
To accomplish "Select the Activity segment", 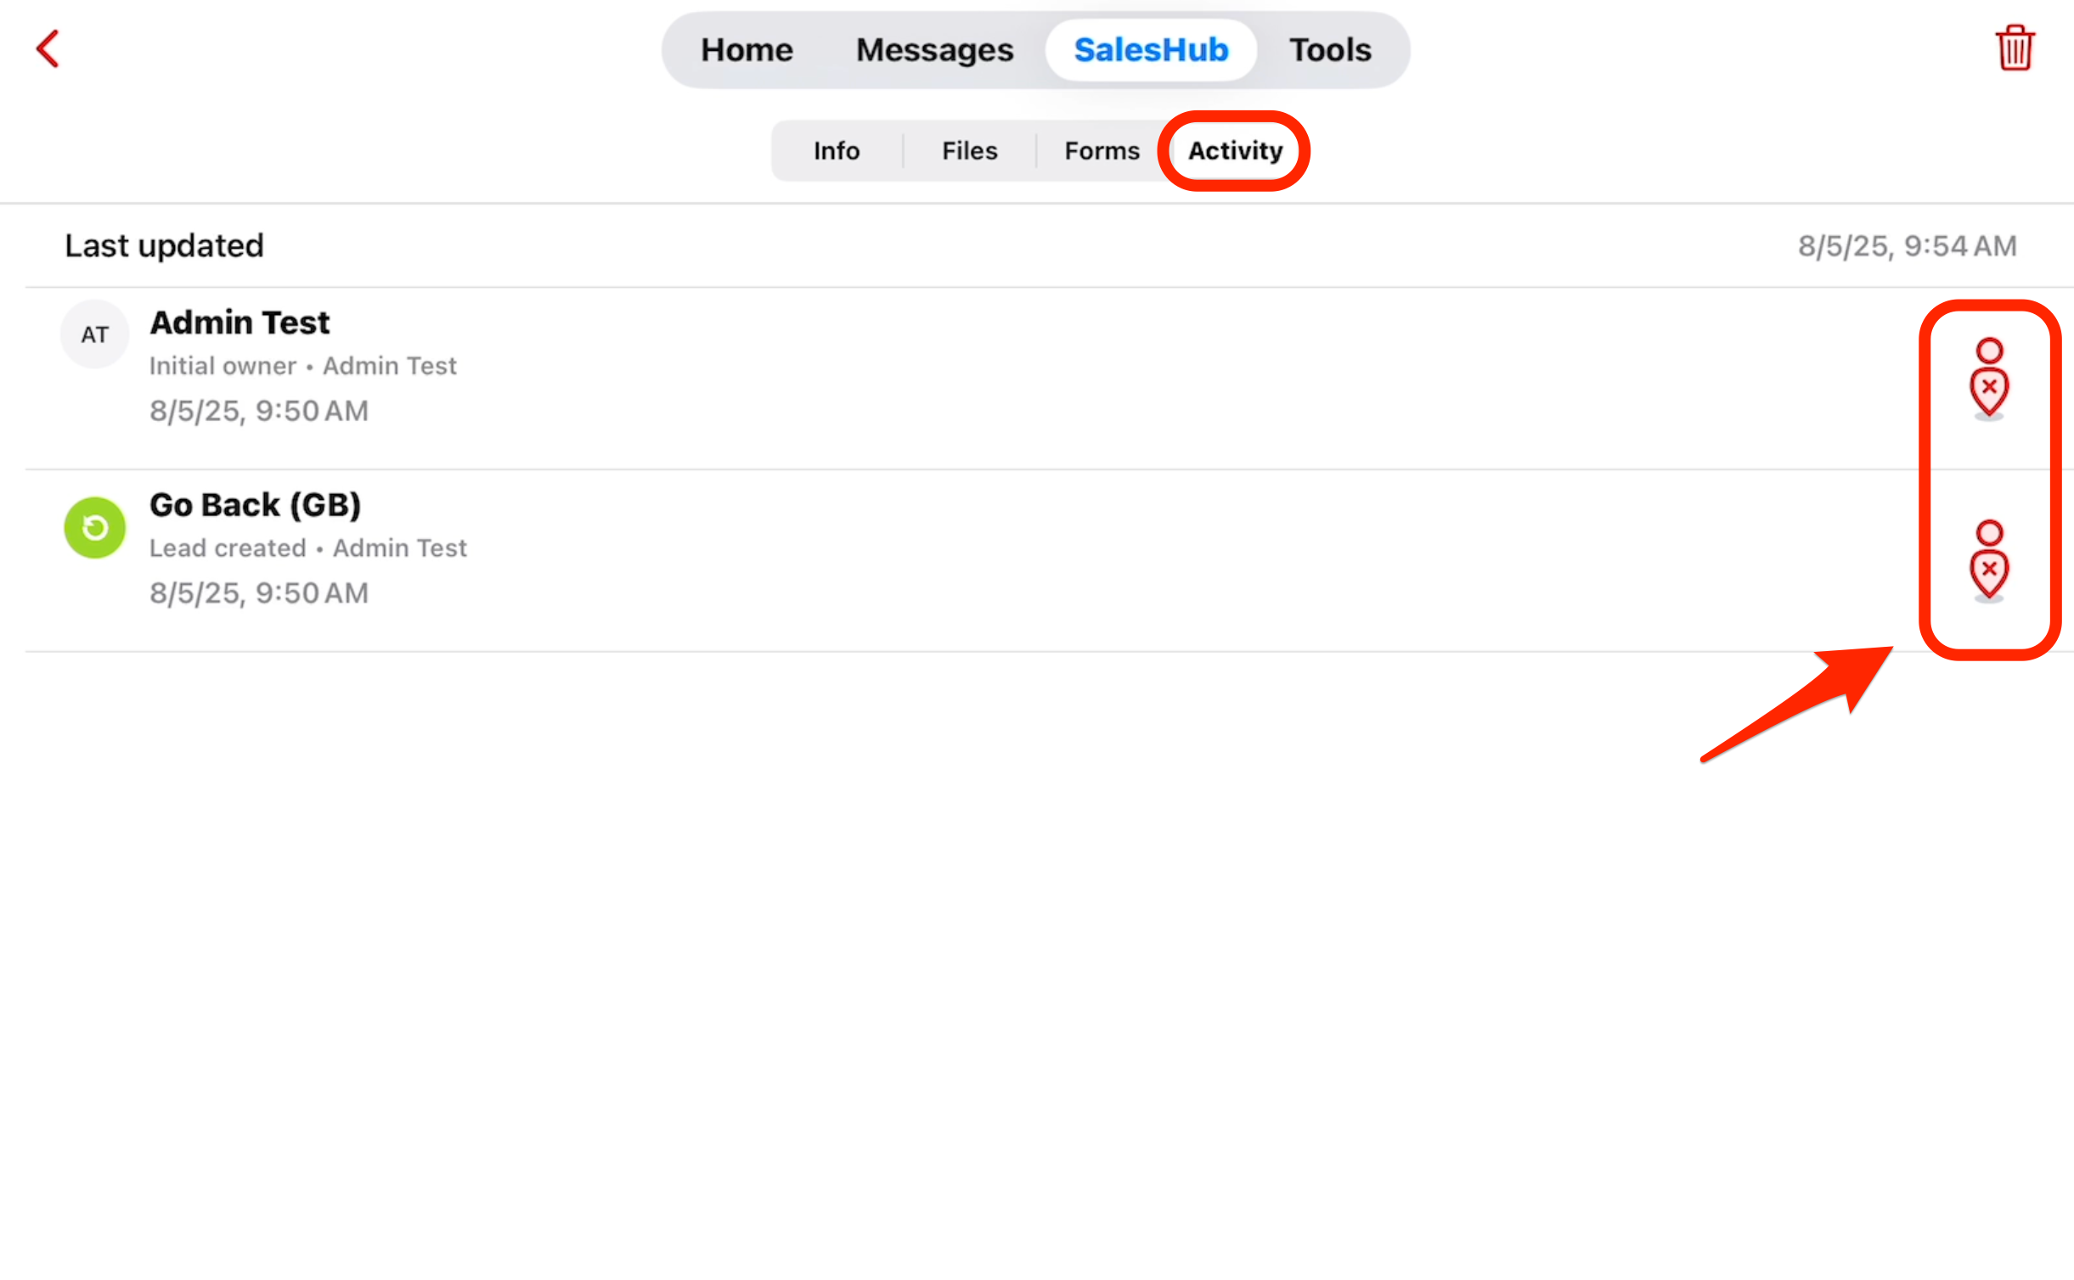I will [1235, 151].
